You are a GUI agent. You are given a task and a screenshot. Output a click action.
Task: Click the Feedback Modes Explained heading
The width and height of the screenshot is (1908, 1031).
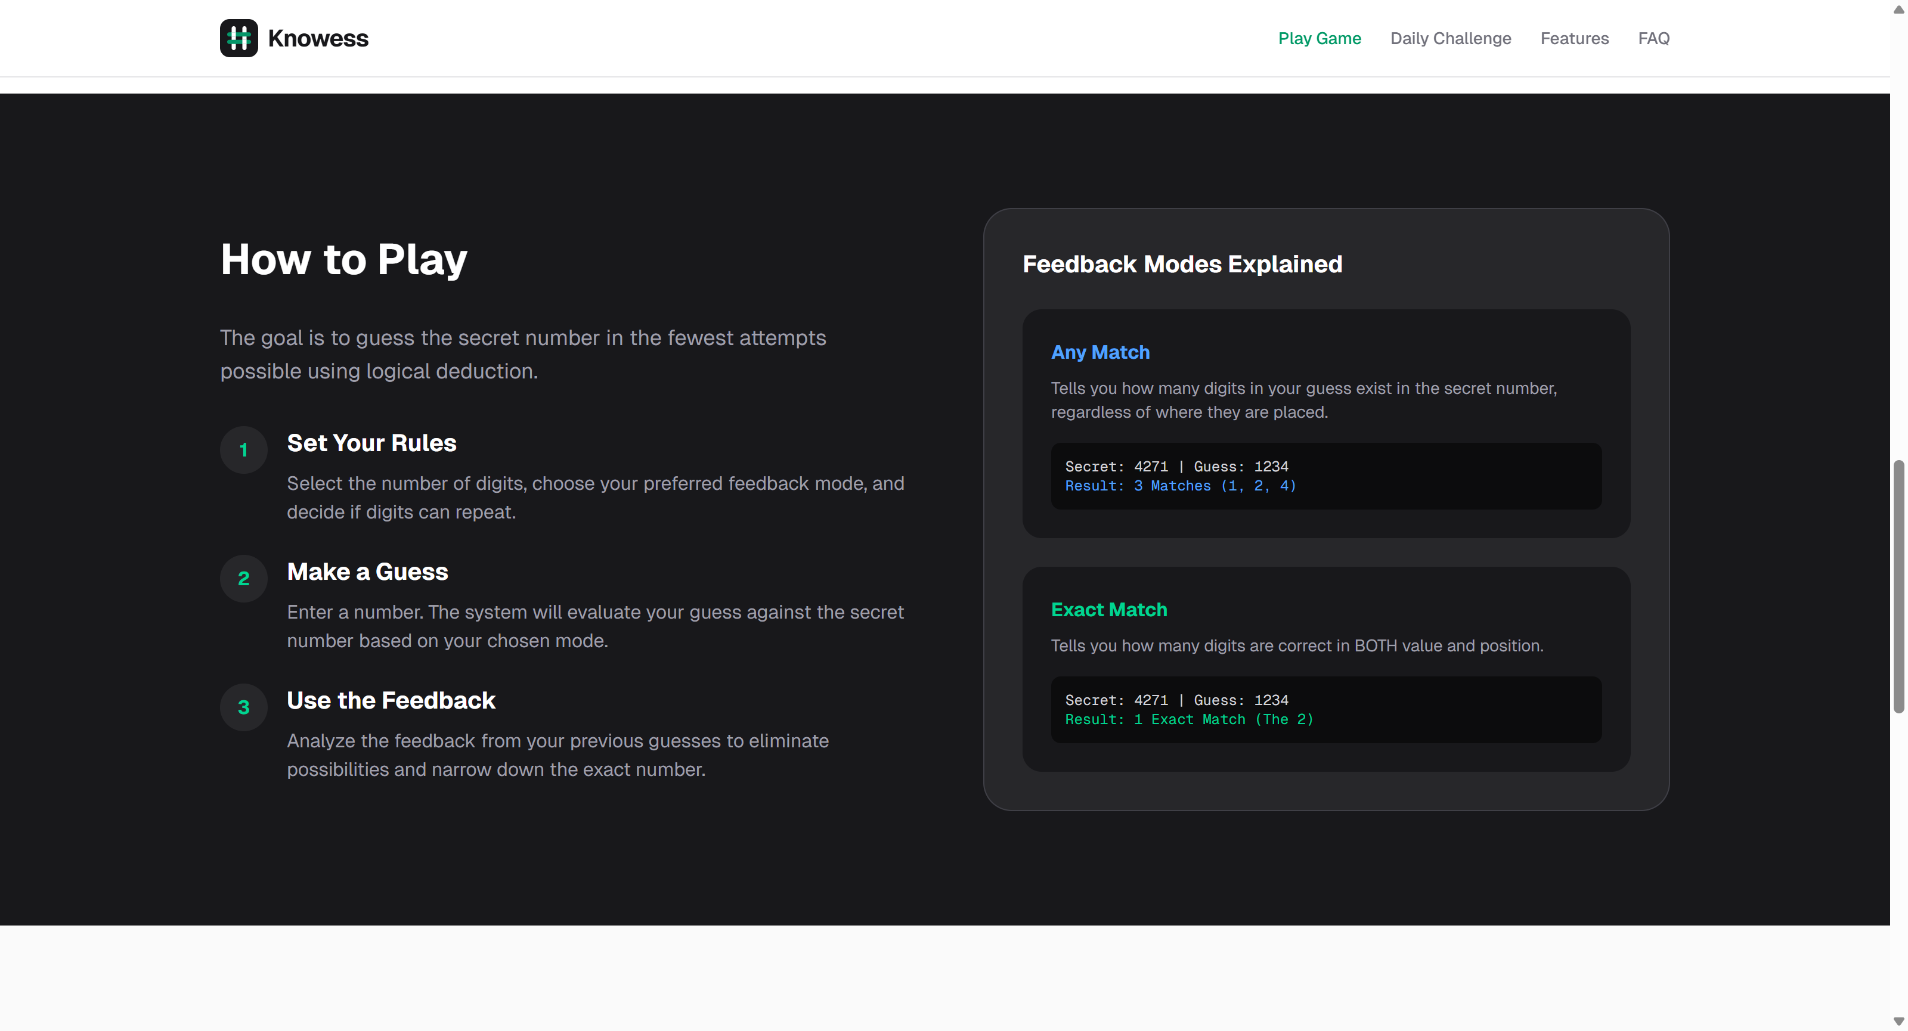click(1182, 264)
